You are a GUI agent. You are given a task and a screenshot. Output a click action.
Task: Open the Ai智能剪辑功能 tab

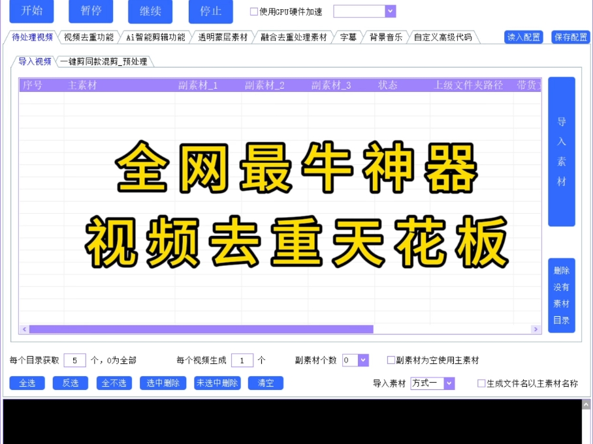pos(155,37)
